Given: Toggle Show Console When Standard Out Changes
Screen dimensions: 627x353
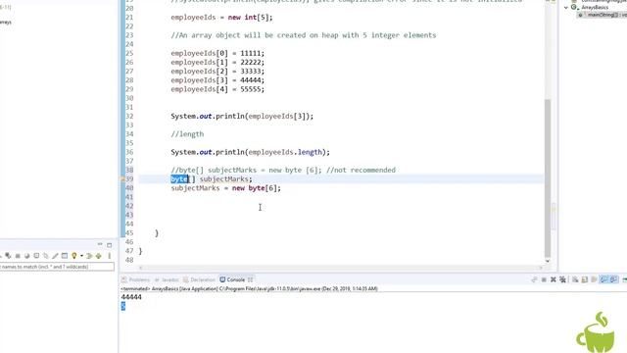Looking at the screenshot, I should [x=603, y=279].
